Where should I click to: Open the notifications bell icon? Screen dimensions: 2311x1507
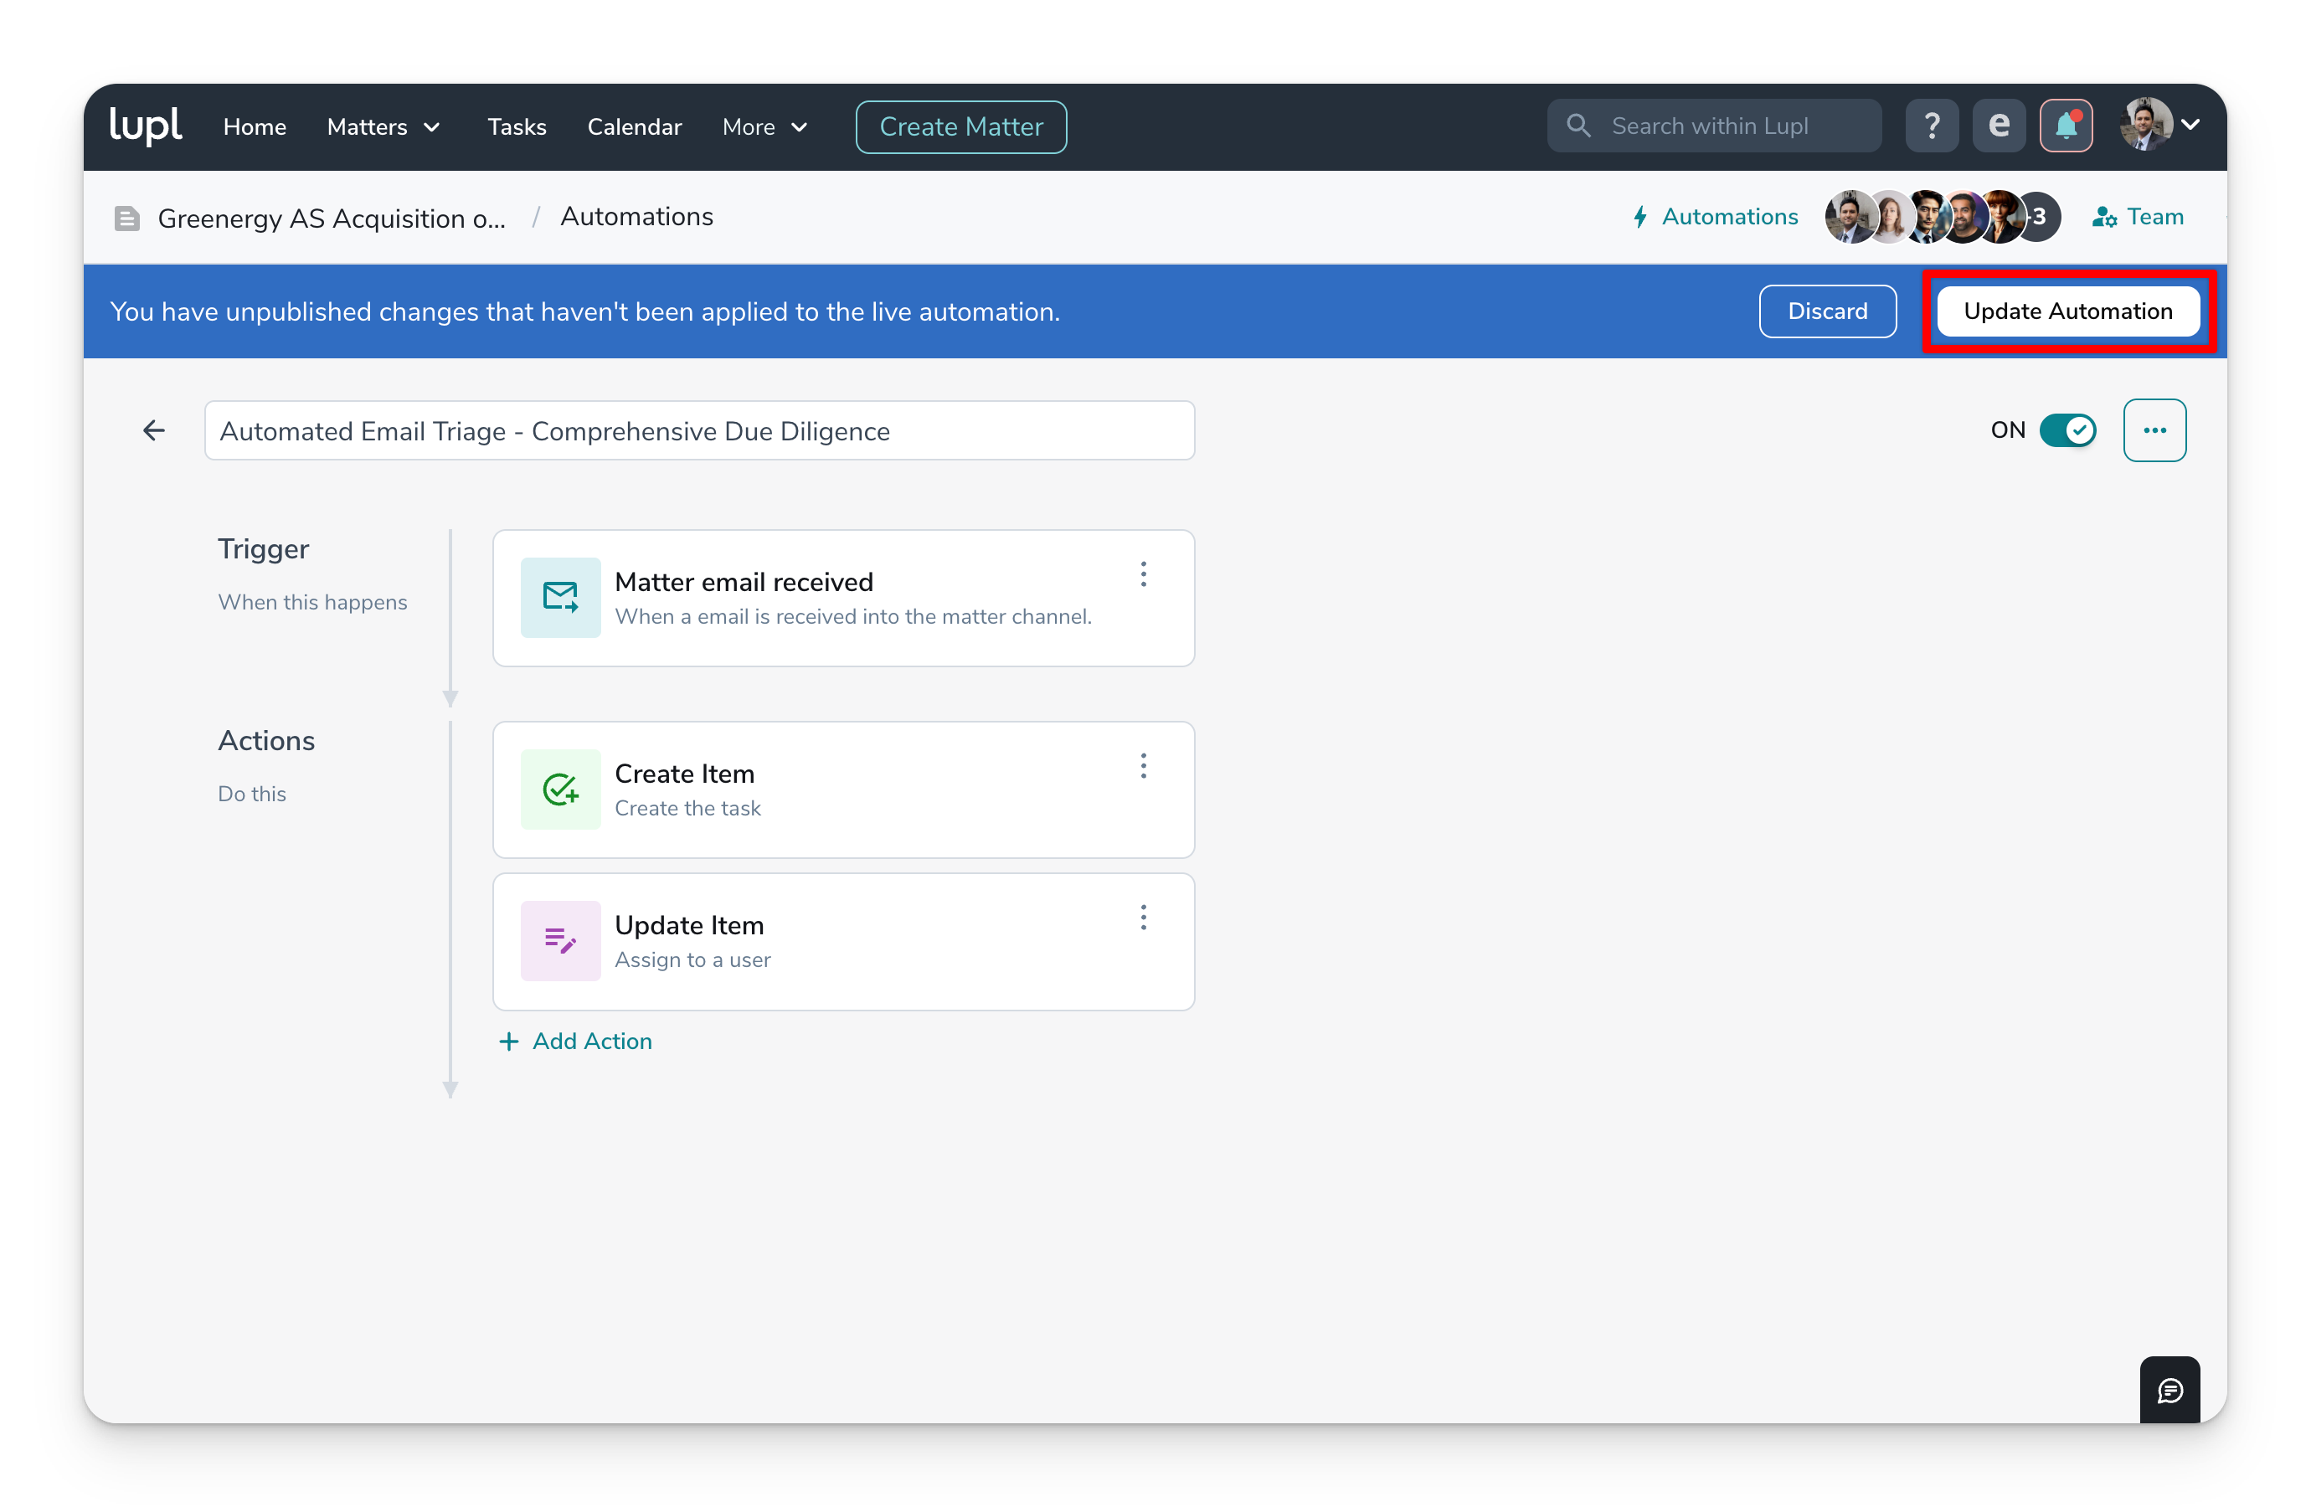coord(2066,126)
